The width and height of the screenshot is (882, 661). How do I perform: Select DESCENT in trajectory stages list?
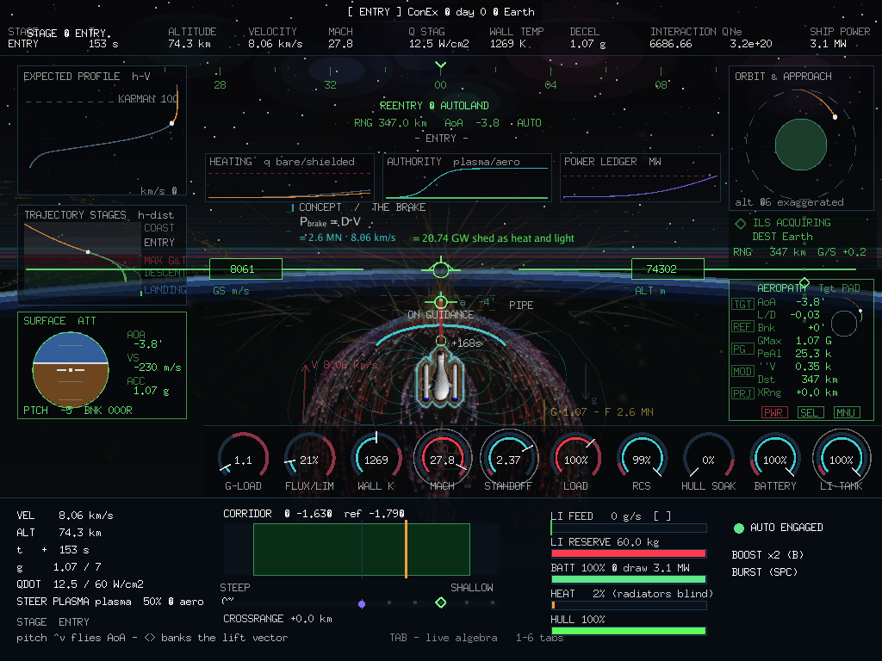(x=165, y=273)
